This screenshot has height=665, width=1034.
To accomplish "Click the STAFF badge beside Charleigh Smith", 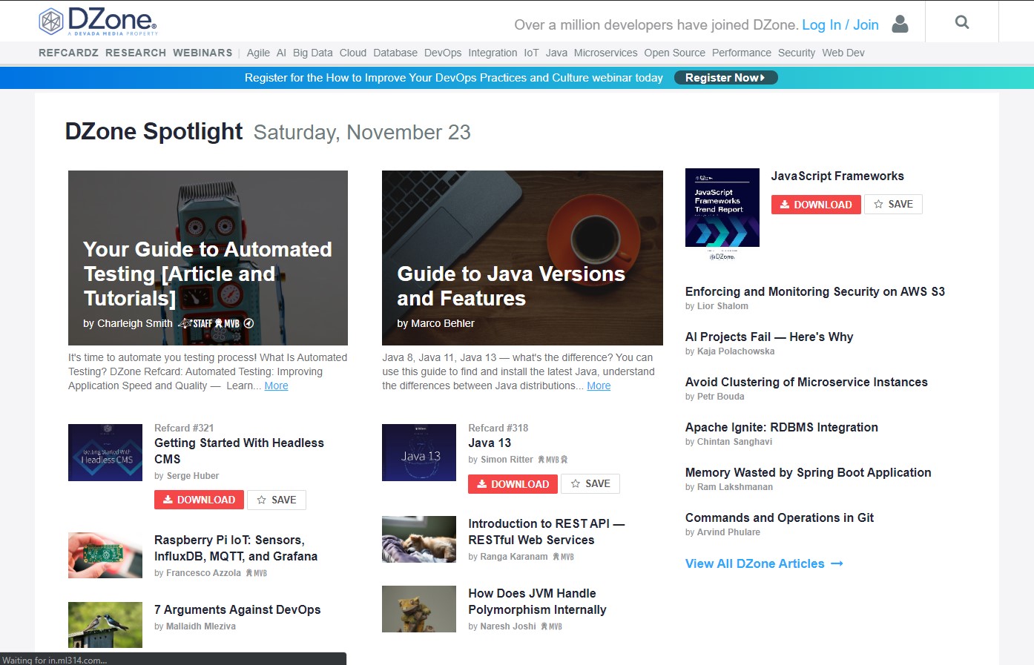I will click(x=196, y=323).
